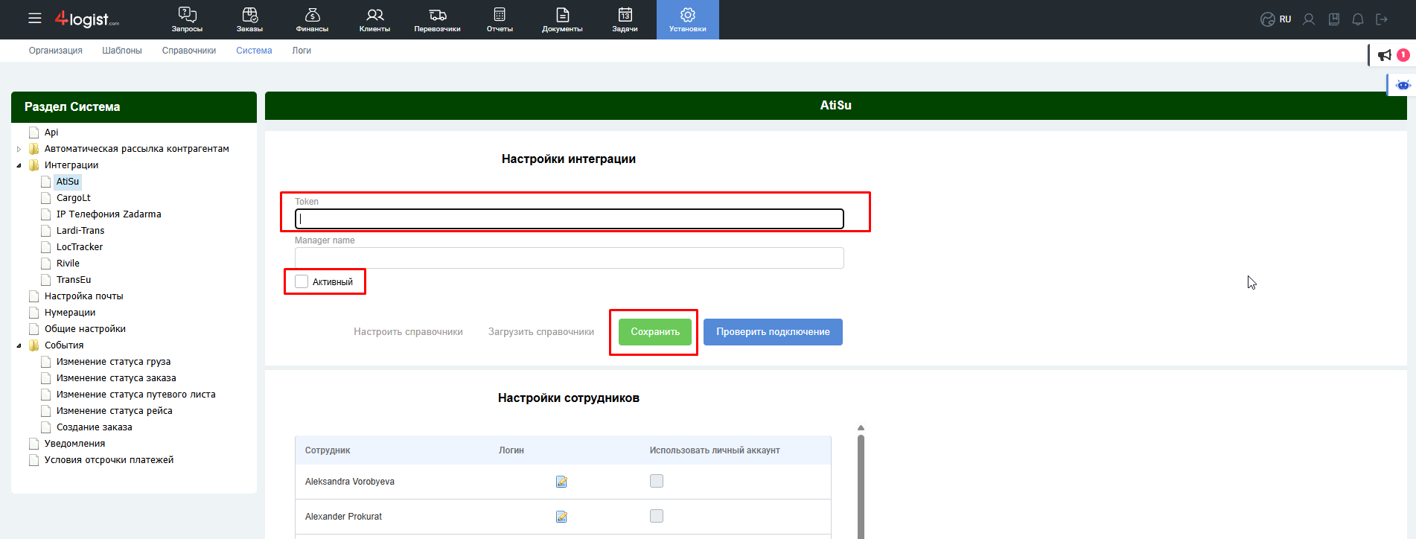This screenshot has height=539, width=1416.
Task: Open Создание заказа
Action: (95, 427)
